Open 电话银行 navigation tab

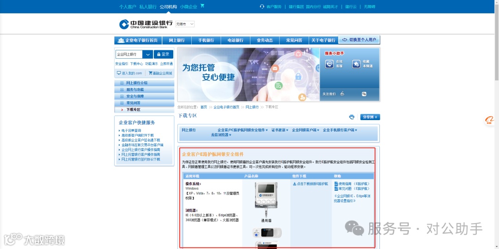(236, 40)
